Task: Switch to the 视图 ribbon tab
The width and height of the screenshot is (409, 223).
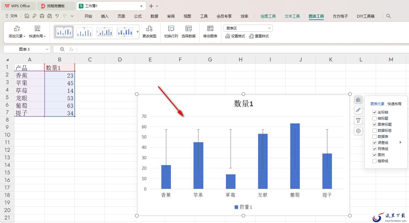Action: 187,16
